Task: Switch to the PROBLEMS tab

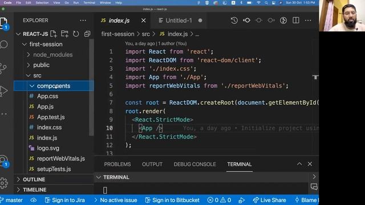Action: [117, 165]
